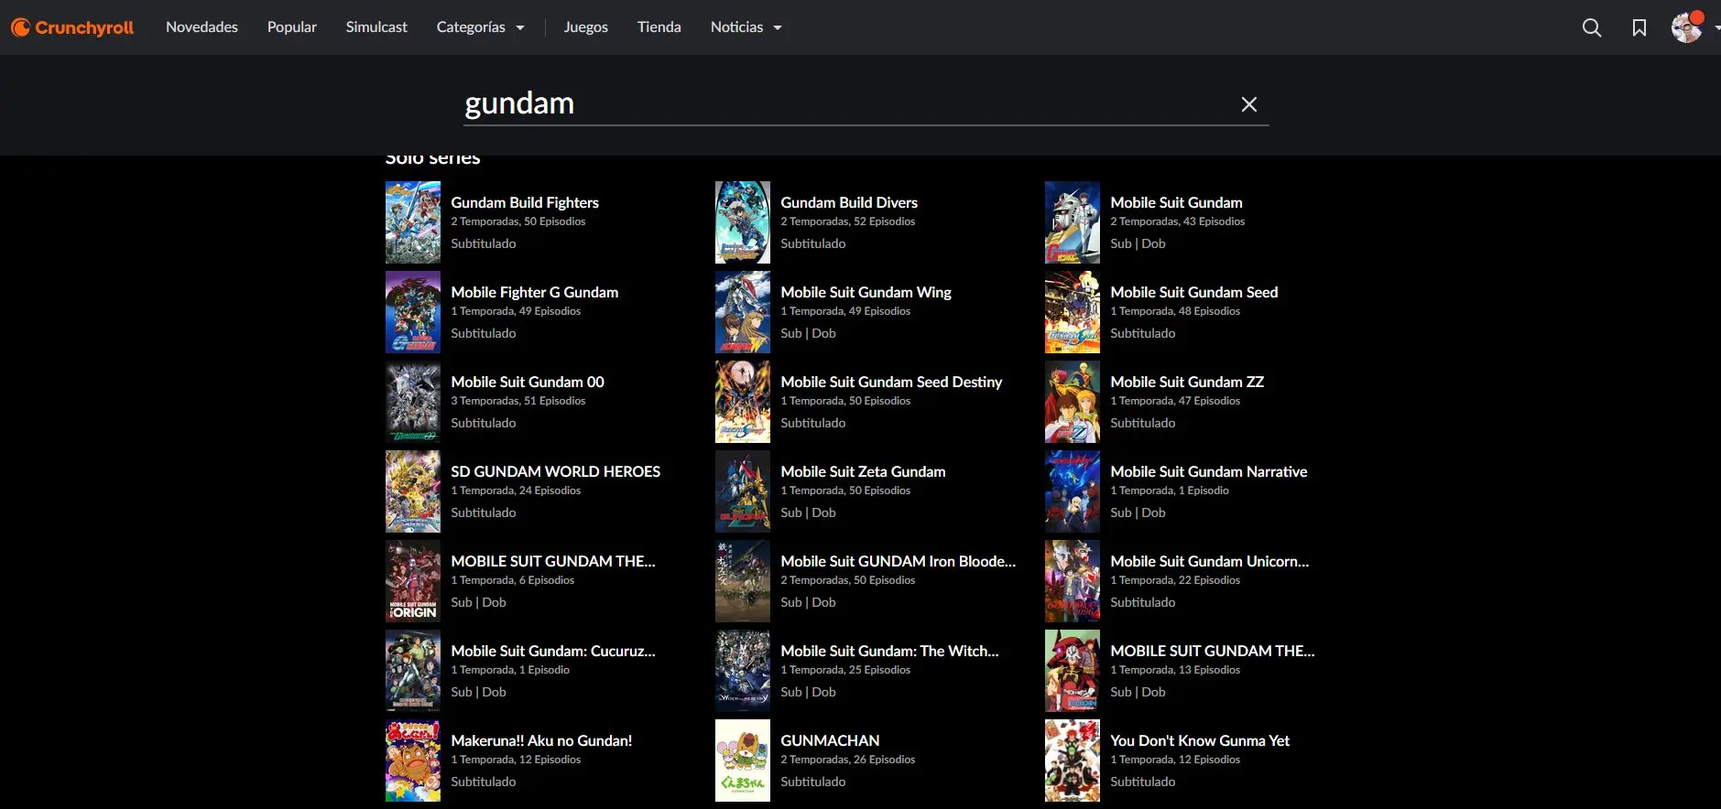1721x809 pixels.
Task: Select Mobile Suit GUNDAM Iron Bloode... title
Action: [898, 561]
